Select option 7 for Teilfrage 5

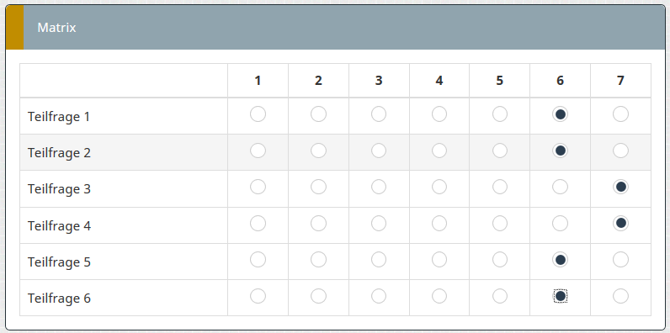620,260
